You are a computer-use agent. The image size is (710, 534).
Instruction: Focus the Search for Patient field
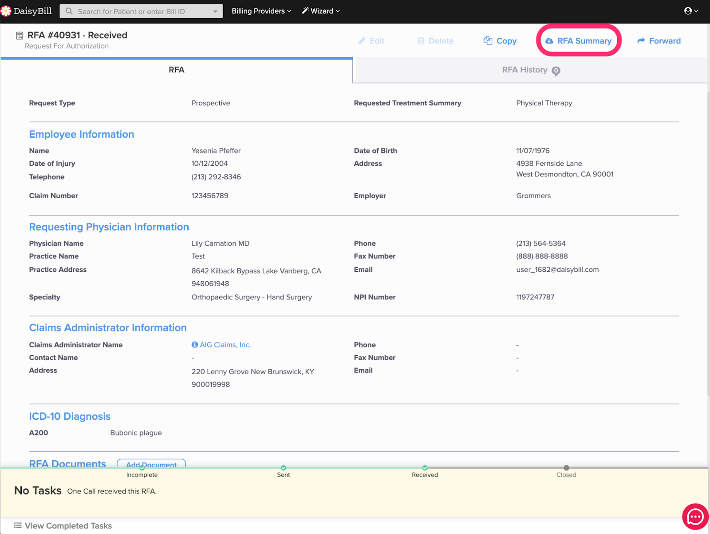(x=141, y=12)
